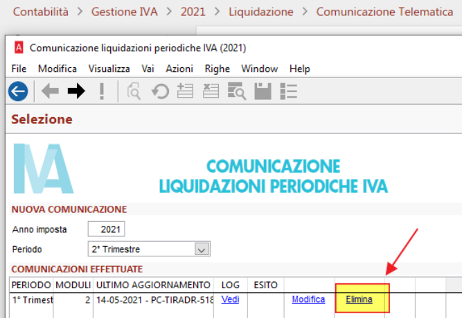462x318 pixels.
Task: Click the insert row icon
Action: pyautogui.click(x=186, y=91)
